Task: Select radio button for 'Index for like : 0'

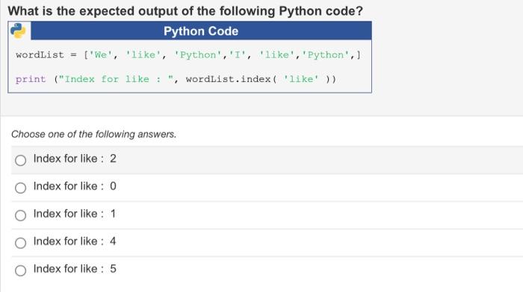Action: (x=20, y=188)
